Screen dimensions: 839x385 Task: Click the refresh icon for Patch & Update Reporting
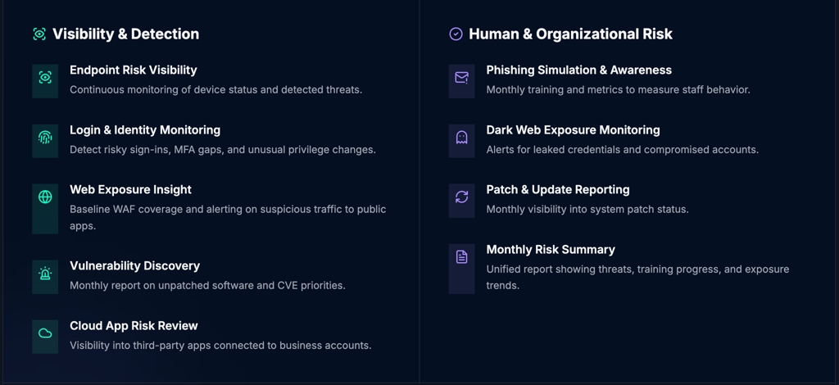click(x=461, y=197)
